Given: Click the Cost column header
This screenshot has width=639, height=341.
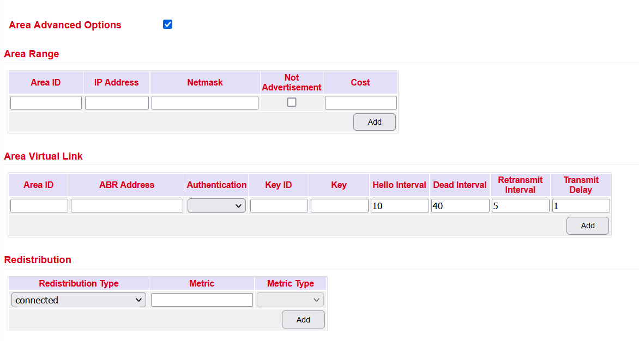Looking at the screenshot, I should tap(360, 83).
